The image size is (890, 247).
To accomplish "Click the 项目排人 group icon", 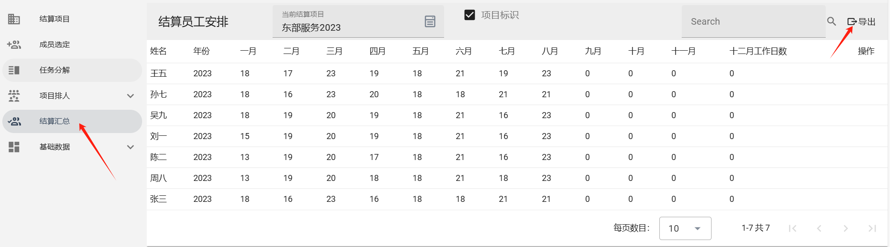I will click(14, 96).
